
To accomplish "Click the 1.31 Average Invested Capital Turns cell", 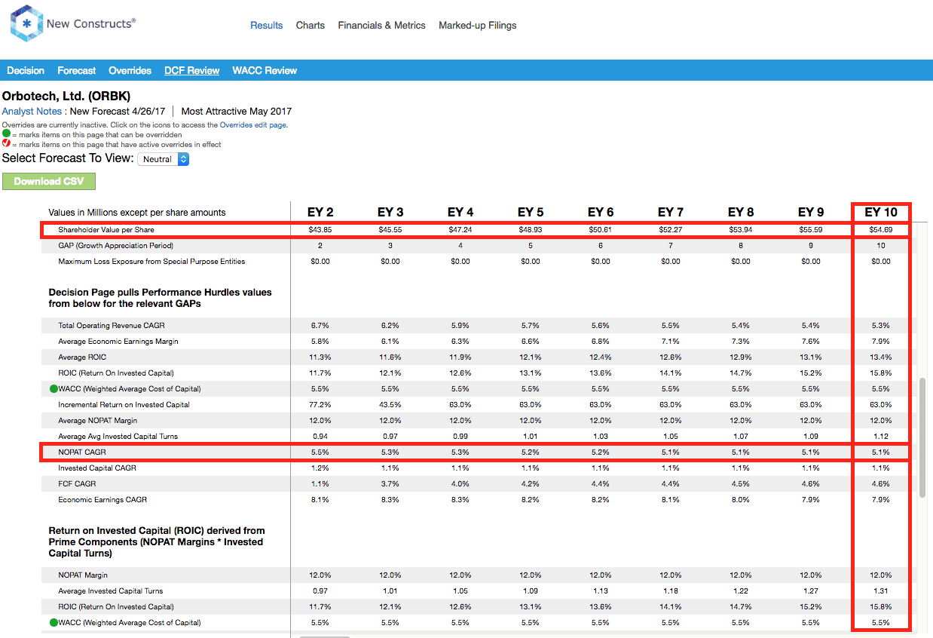I will click(881, 590).
